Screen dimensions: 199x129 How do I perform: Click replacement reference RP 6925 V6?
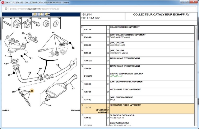[101, 110]
